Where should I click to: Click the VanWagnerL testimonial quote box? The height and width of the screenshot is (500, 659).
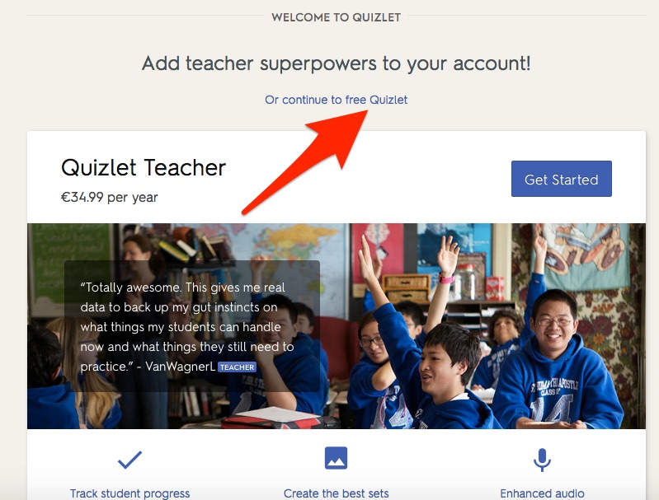(192, 326)
